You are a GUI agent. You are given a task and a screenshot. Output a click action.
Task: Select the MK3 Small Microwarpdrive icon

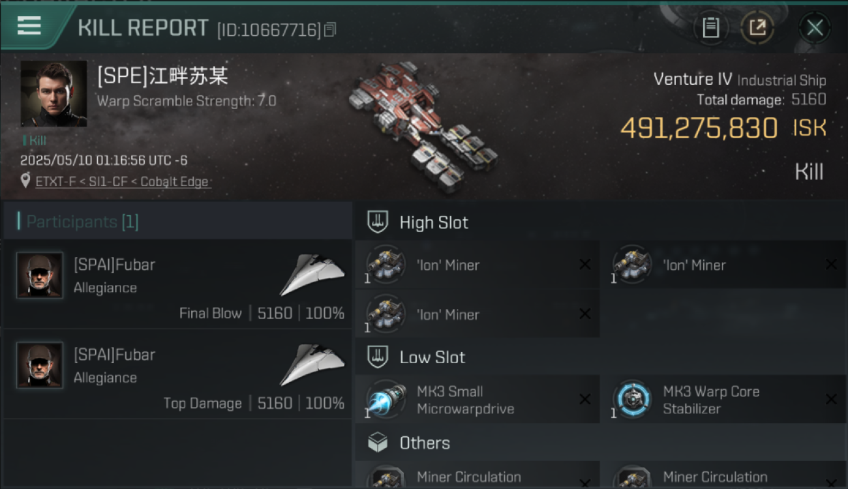(x=386, y=399)
